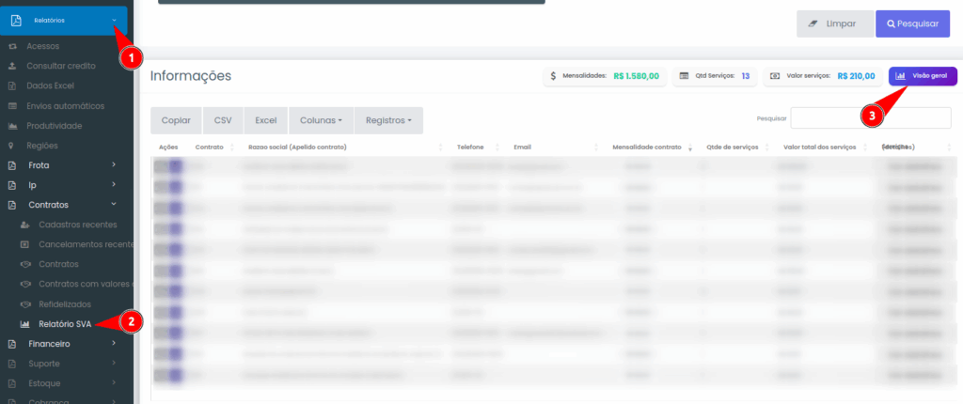Click the Limpar button
The width and height of the screenshot is (963, 404).
coord(832,23)
